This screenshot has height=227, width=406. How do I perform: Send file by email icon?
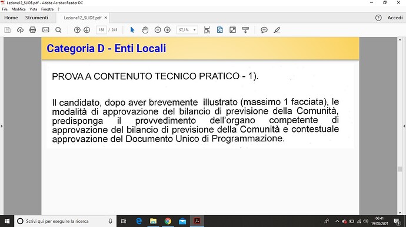(45, 30)
